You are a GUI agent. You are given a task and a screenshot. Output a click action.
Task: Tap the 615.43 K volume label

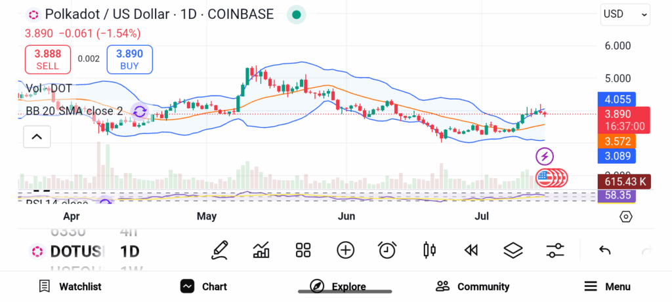[624, 182]
